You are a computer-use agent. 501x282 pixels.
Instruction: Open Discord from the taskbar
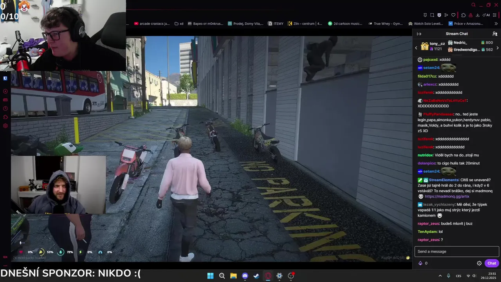click(x=245, y=276)
